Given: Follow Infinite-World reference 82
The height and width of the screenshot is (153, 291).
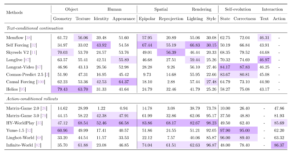Looking at the screenshot, I should point(38,145).
